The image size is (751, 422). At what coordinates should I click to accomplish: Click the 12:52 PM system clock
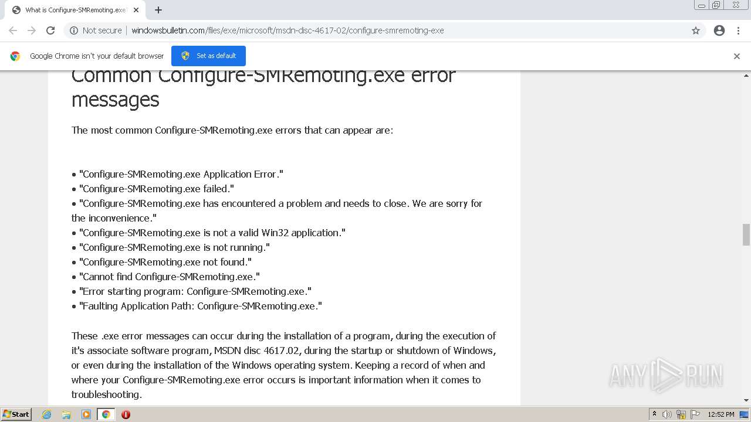click(721, 414)
